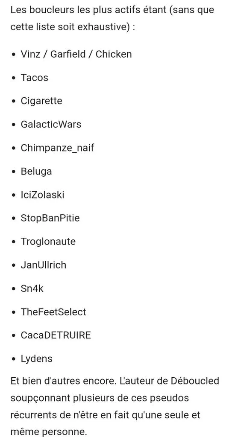This screenshot has height=437, width=232.
Task: Click the phrase 'même personne' at the bottom
Action: click(x=49, y=432)
